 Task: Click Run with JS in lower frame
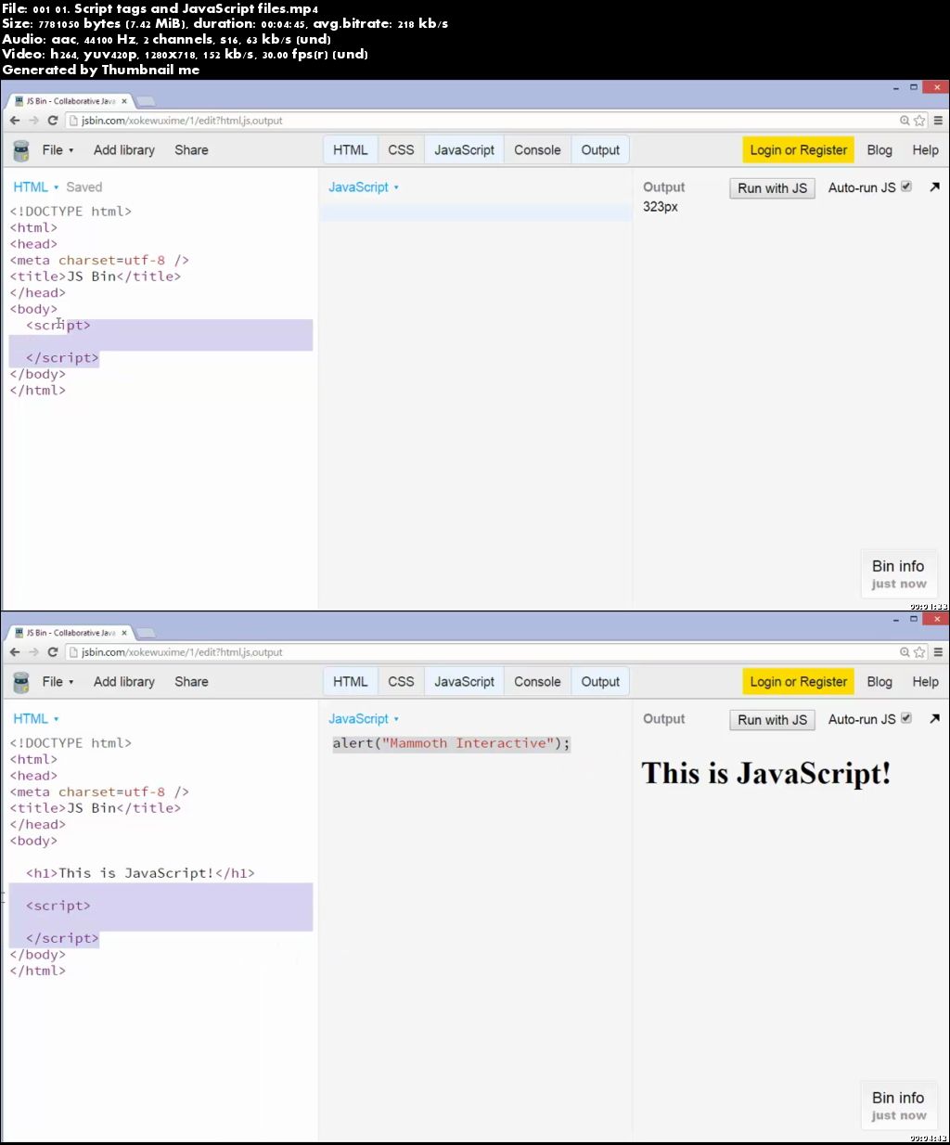tap(772, 720)
